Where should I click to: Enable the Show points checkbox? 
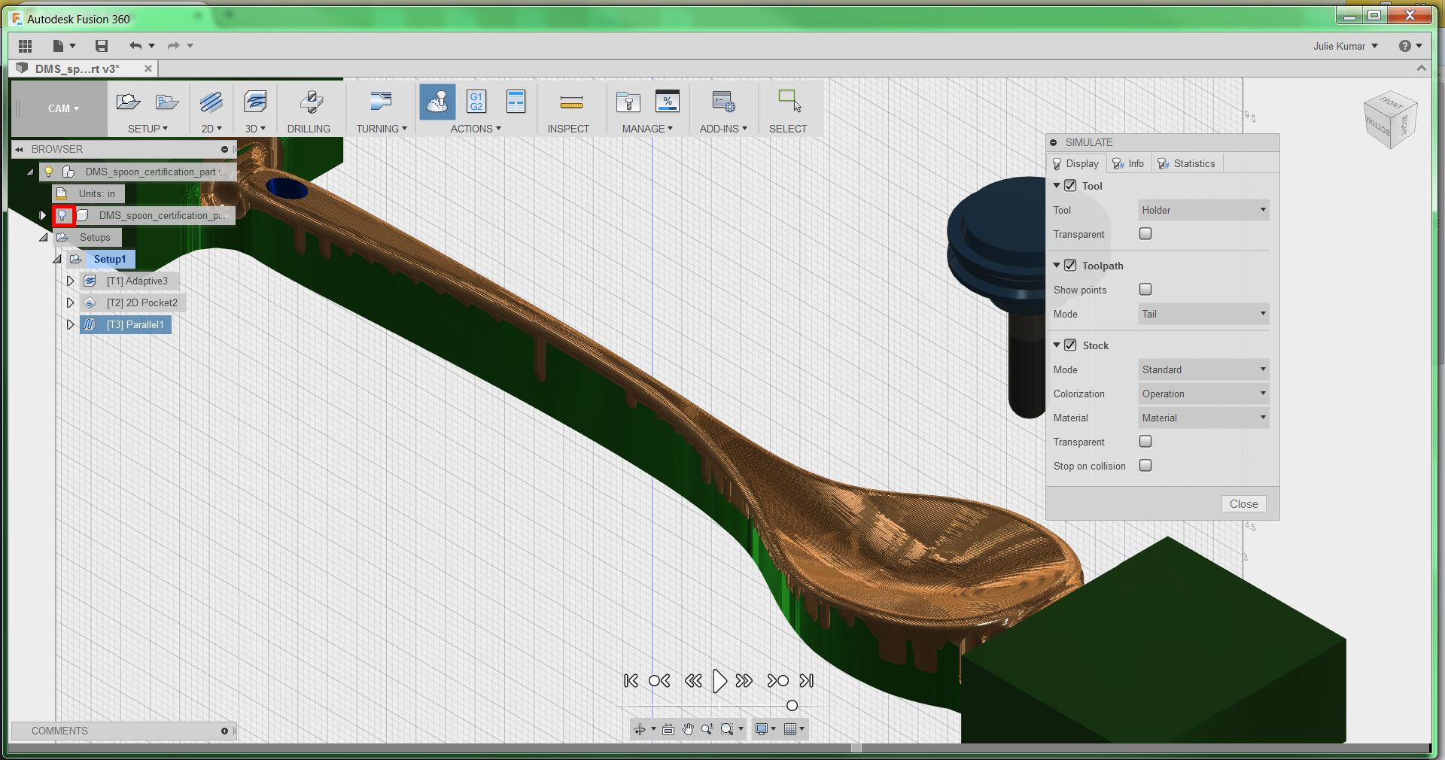[x=1145, y=290]
